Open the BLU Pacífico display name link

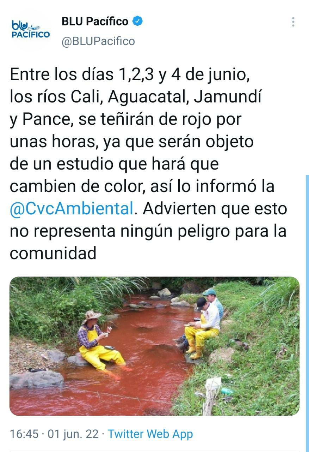(95, 22)
